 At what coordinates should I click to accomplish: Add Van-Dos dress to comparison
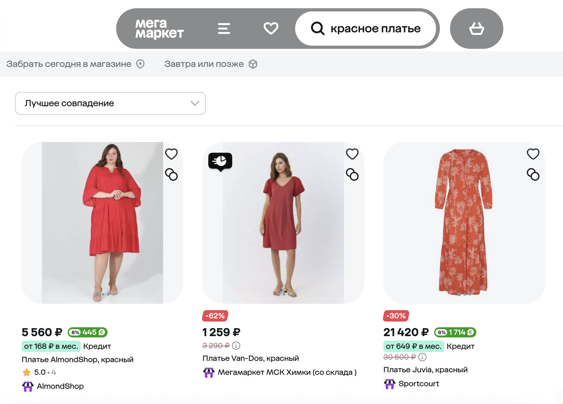point(352,174)
